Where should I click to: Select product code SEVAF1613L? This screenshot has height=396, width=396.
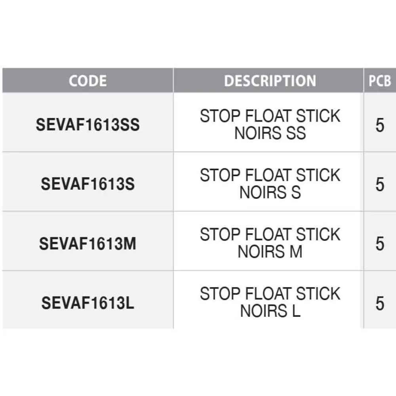click(x=88, y=303)
